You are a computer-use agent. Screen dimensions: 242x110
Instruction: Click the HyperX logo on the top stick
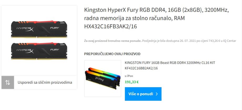pos(25,29)
